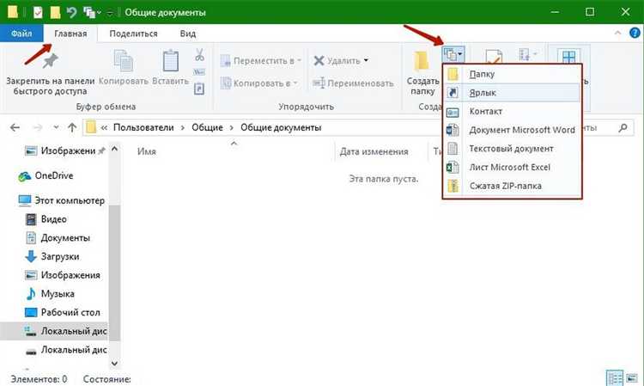Open recent locations dropdown arrow
This screenshot has width=644, height=386.
(x=56, y=127)
